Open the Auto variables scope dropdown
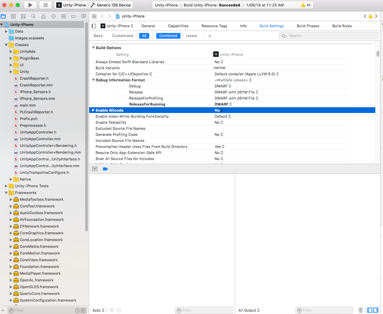 [x=99, y=310]
